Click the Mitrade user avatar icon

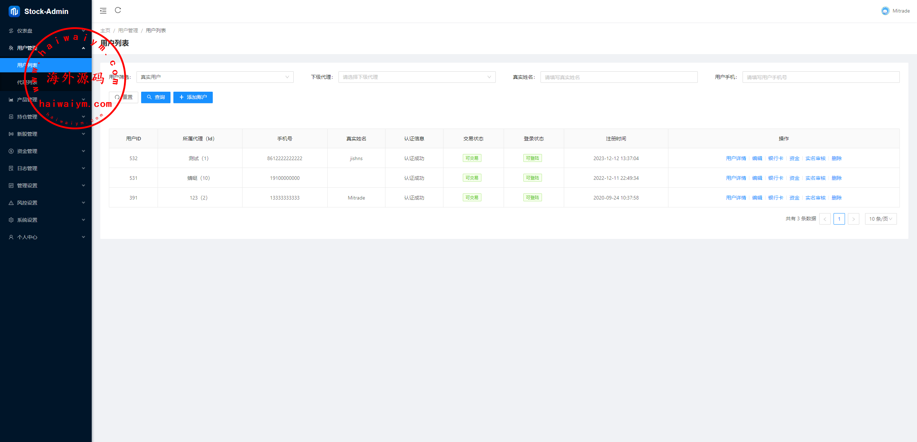[x=885, y=11]
